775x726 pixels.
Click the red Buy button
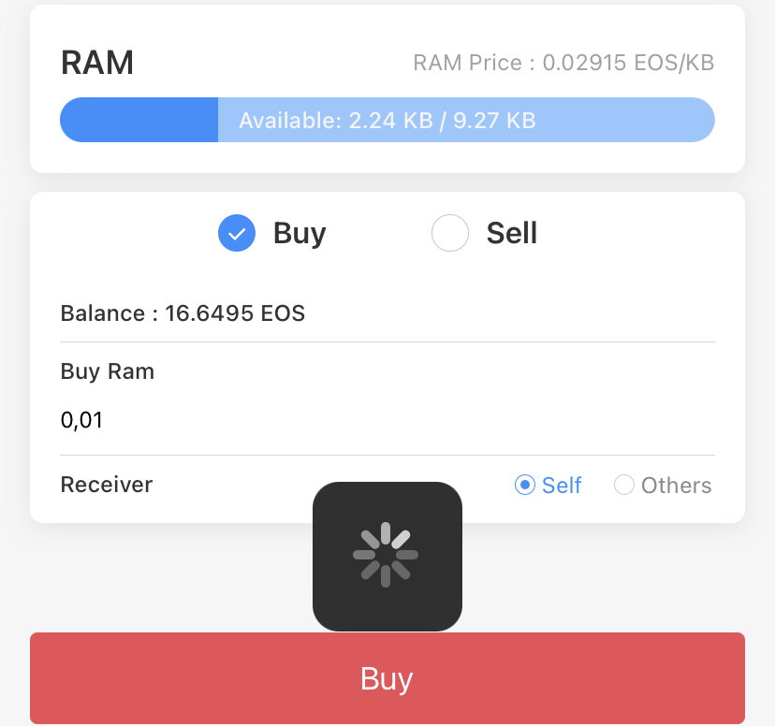click(x=387, y=678)
